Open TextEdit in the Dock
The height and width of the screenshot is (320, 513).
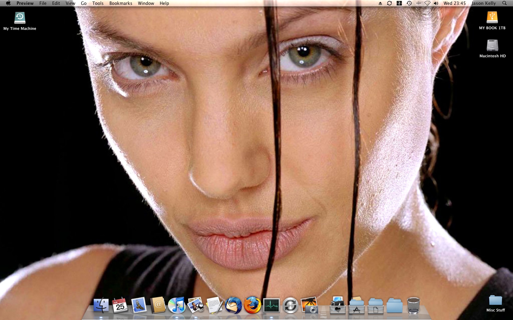pyautogui.click(x=215, y=305)
